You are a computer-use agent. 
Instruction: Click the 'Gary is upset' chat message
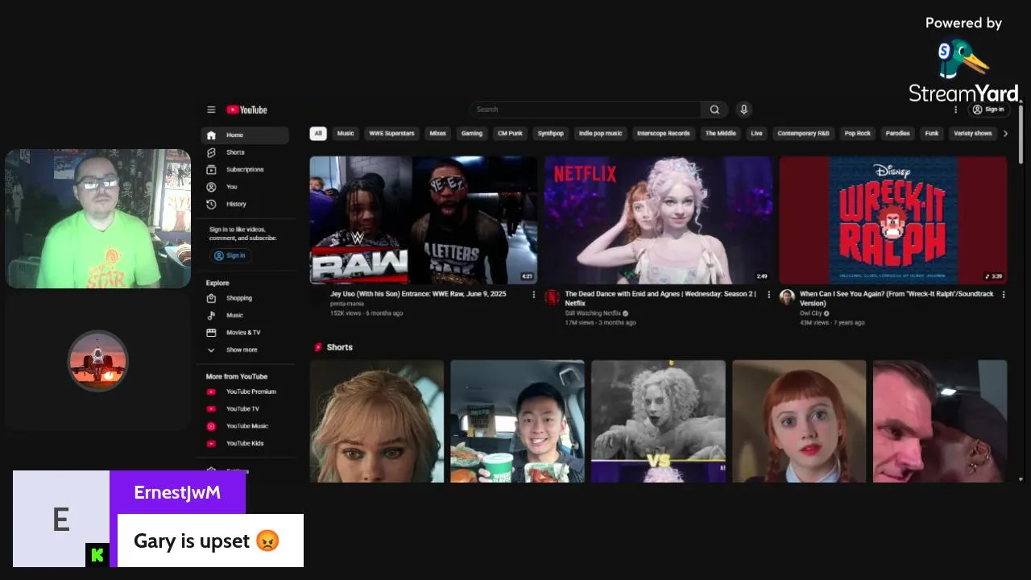point(210,541)
